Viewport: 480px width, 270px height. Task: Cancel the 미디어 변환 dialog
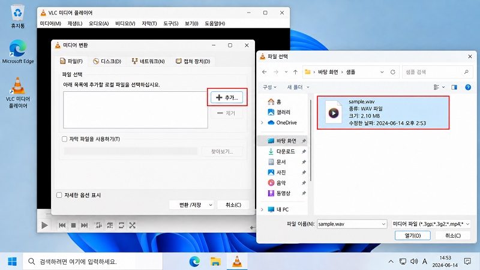click(x=233, y=205)
